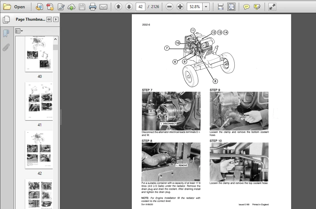Click the Create PDF icon
The image size is (316, 209).
pyautogui.click(x=50, y=7)
